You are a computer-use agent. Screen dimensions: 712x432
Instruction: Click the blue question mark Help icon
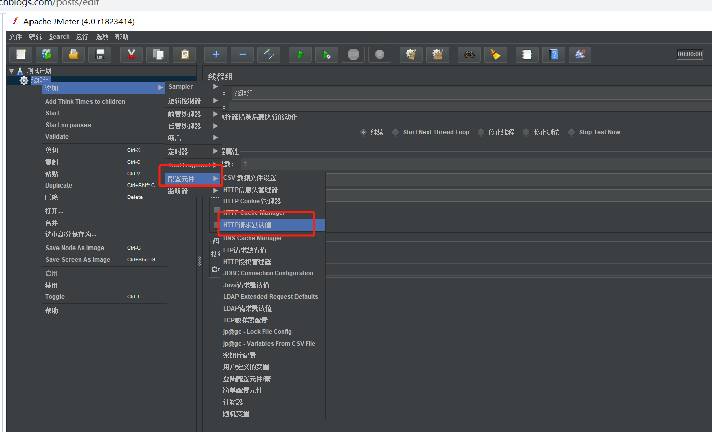554,54
